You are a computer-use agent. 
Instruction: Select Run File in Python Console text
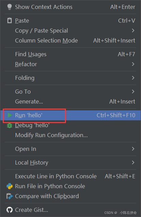(x=50, y=186)
